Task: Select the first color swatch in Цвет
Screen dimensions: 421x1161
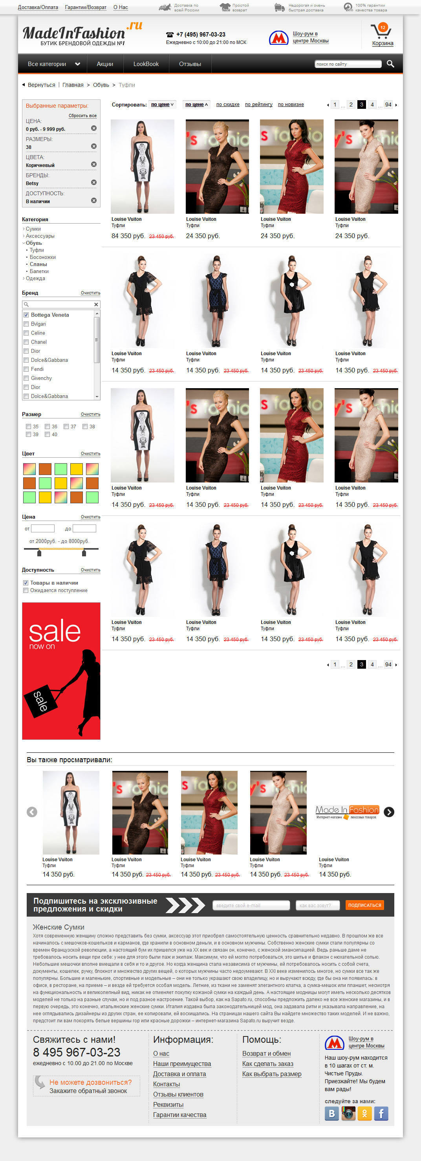Action: click(x=29, y=469)
